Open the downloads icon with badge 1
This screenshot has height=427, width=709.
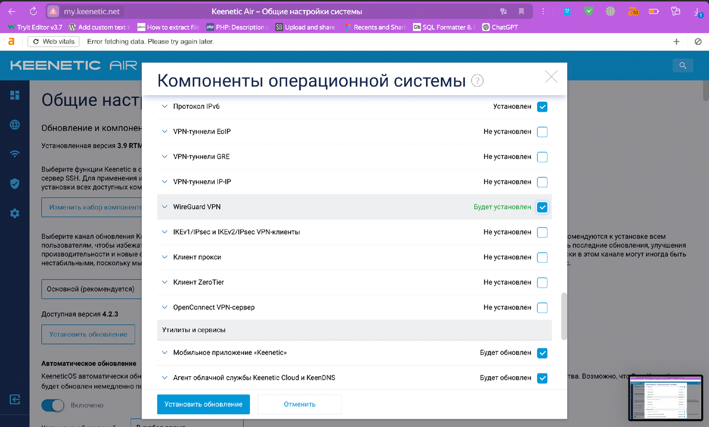coord(697,11)
